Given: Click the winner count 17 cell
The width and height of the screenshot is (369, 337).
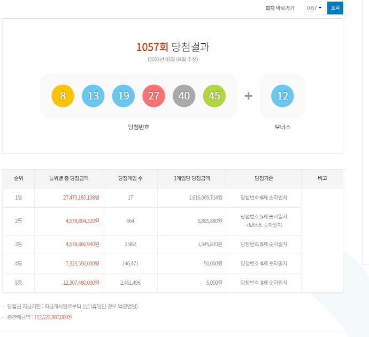Looking at the screenshot, I should pyautogui.click(x=130, y=198).
